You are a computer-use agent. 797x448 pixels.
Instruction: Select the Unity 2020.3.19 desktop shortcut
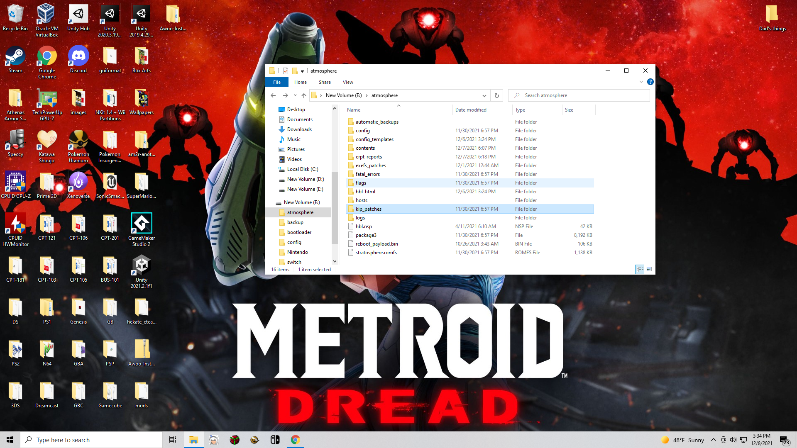(110, 21)
